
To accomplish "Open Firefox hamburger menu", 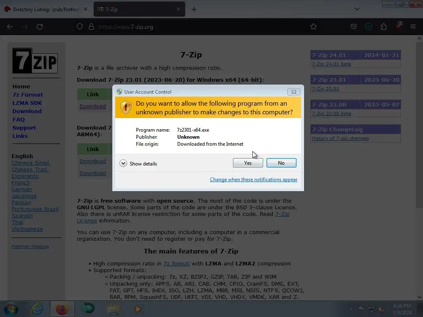I will click(x=413, y=26).
